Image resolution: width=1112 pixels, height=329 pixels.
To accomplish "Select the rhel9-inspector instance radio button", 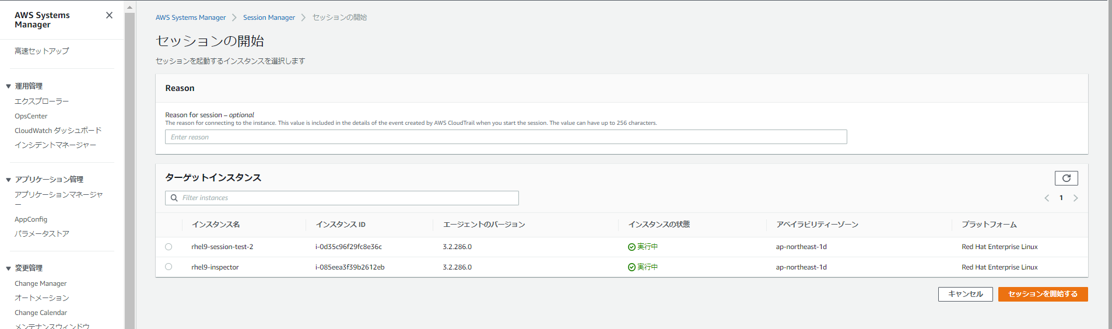I will pyautogui.click(x=169, y=267).
